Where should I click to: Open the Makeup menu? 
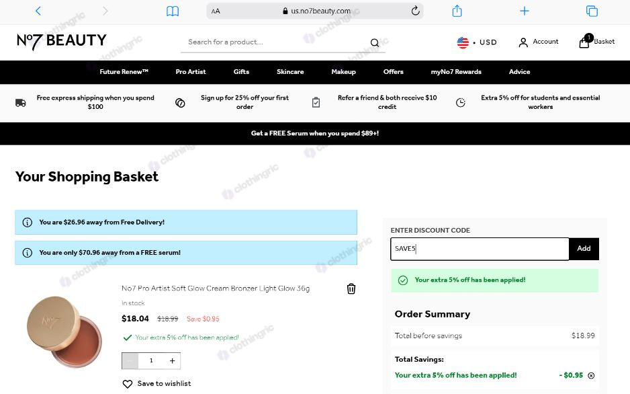pos(343,72)
